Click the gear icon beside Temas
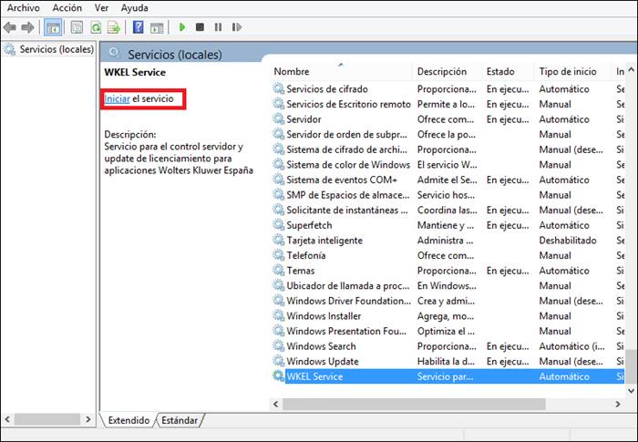Viewport: 638px width, 442px height. pos(278,271)
